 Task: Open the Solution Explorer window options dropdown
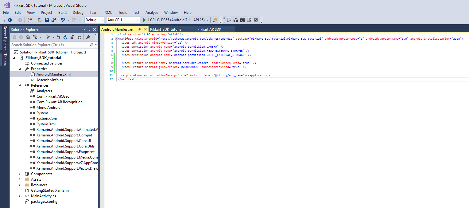84,29
